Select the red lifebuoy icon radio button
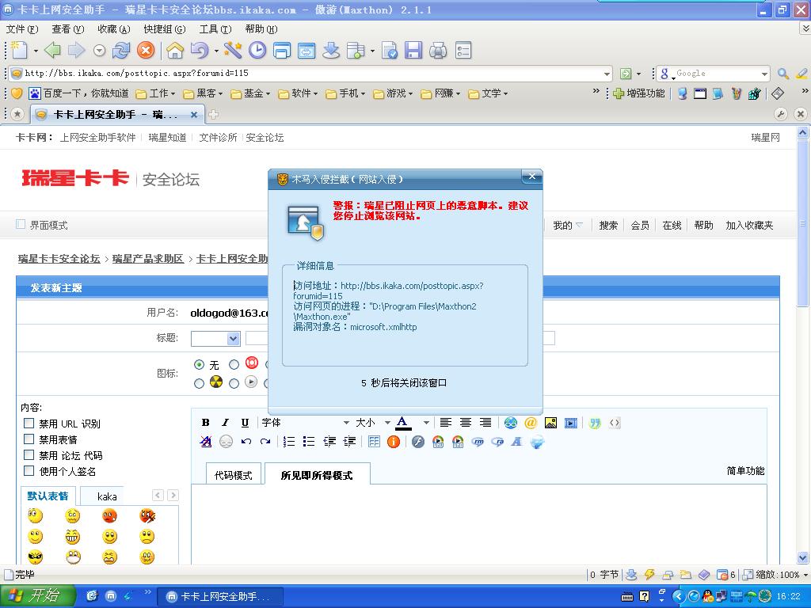The width and height of the screenshot is (811, 608). [x=234, y=364]
